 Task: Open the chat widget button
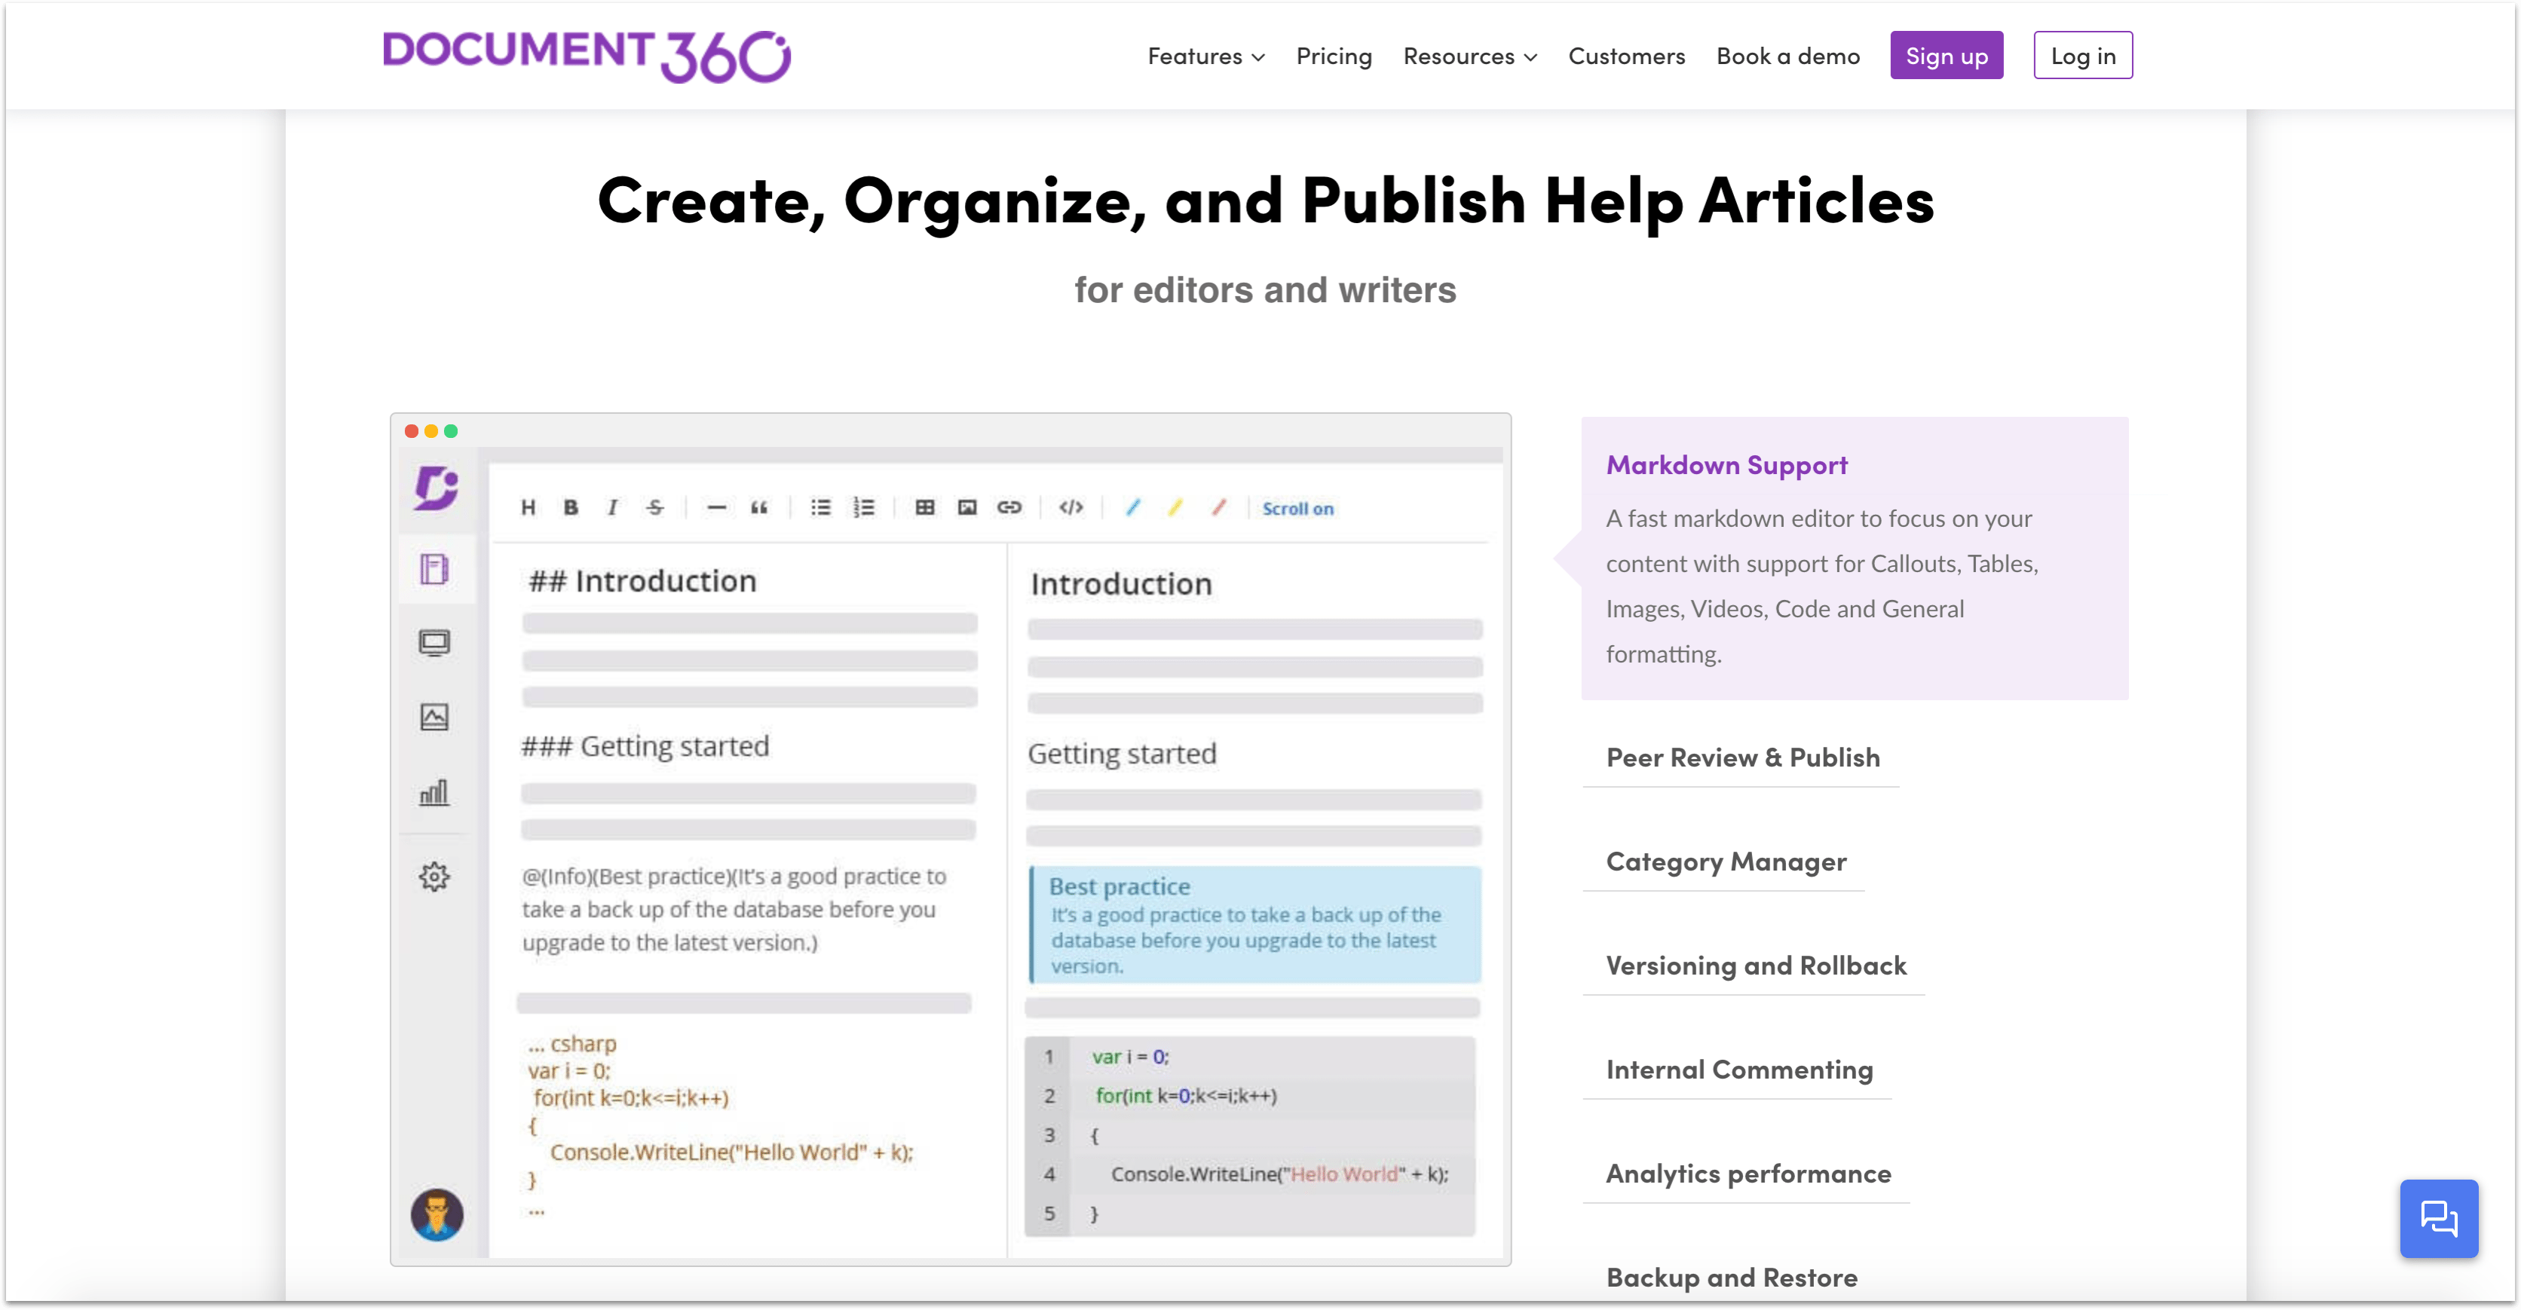coord(2438,1219)
